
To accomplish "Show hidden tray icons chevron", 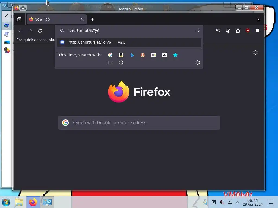I will (x=238, y=202).
